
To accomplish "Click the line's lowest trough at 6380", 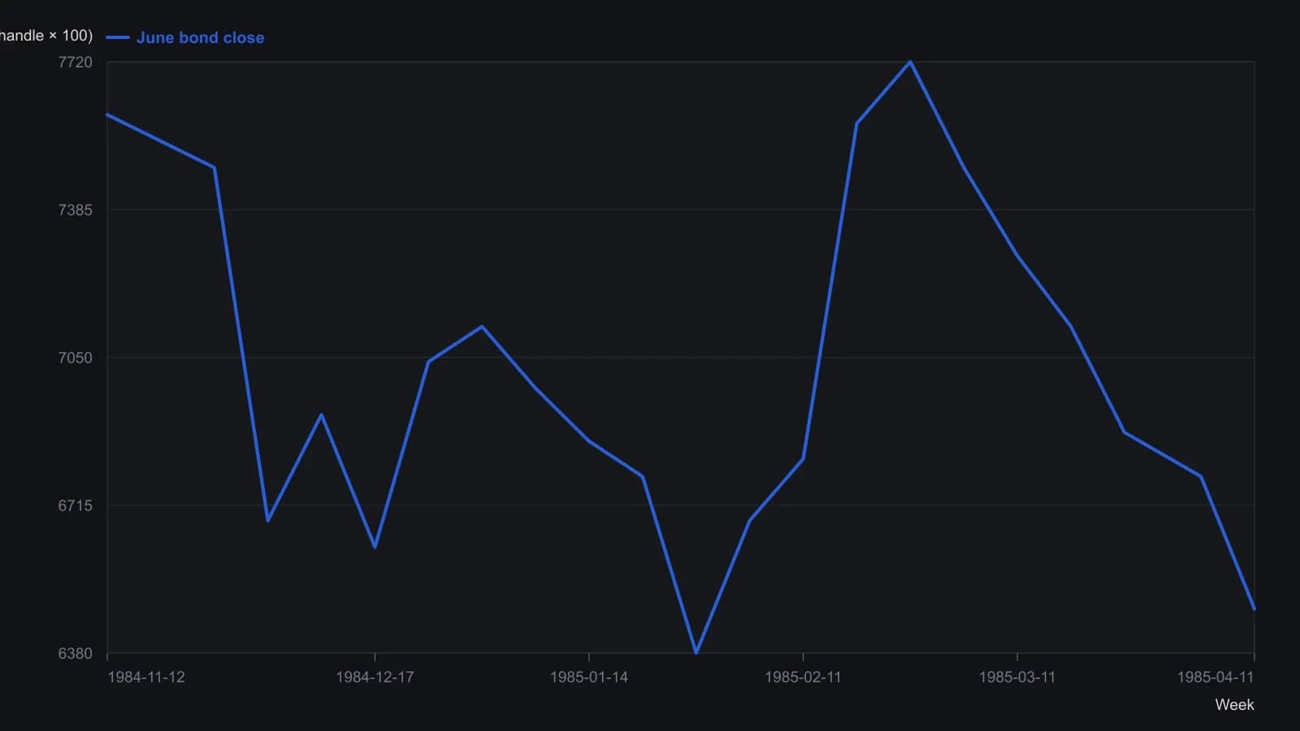I will [x=696, y=652].
